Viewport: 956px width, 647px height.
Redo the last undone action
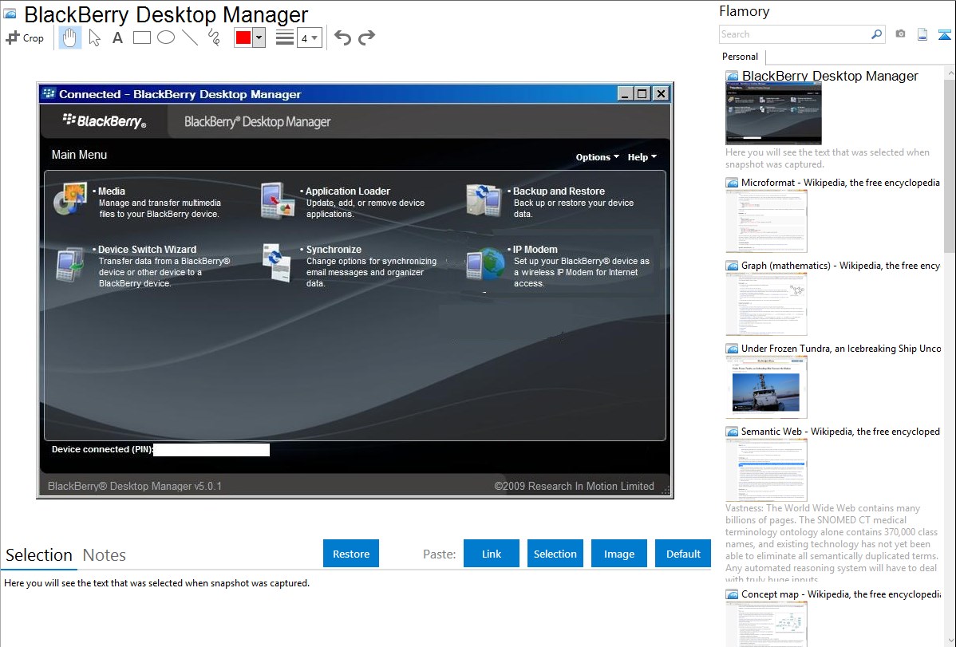[367, 37]
